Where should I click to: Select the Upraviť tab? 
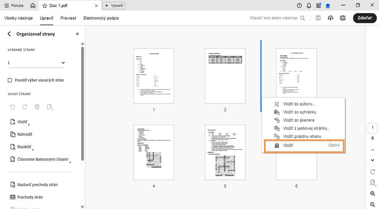[x=46, y=18]
